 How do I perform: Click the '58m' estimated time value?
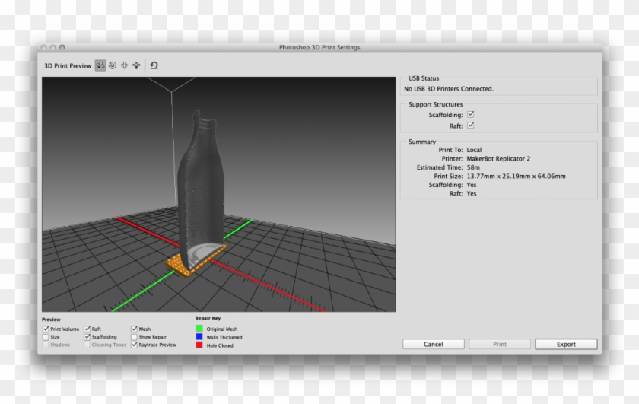coord(473,167)
